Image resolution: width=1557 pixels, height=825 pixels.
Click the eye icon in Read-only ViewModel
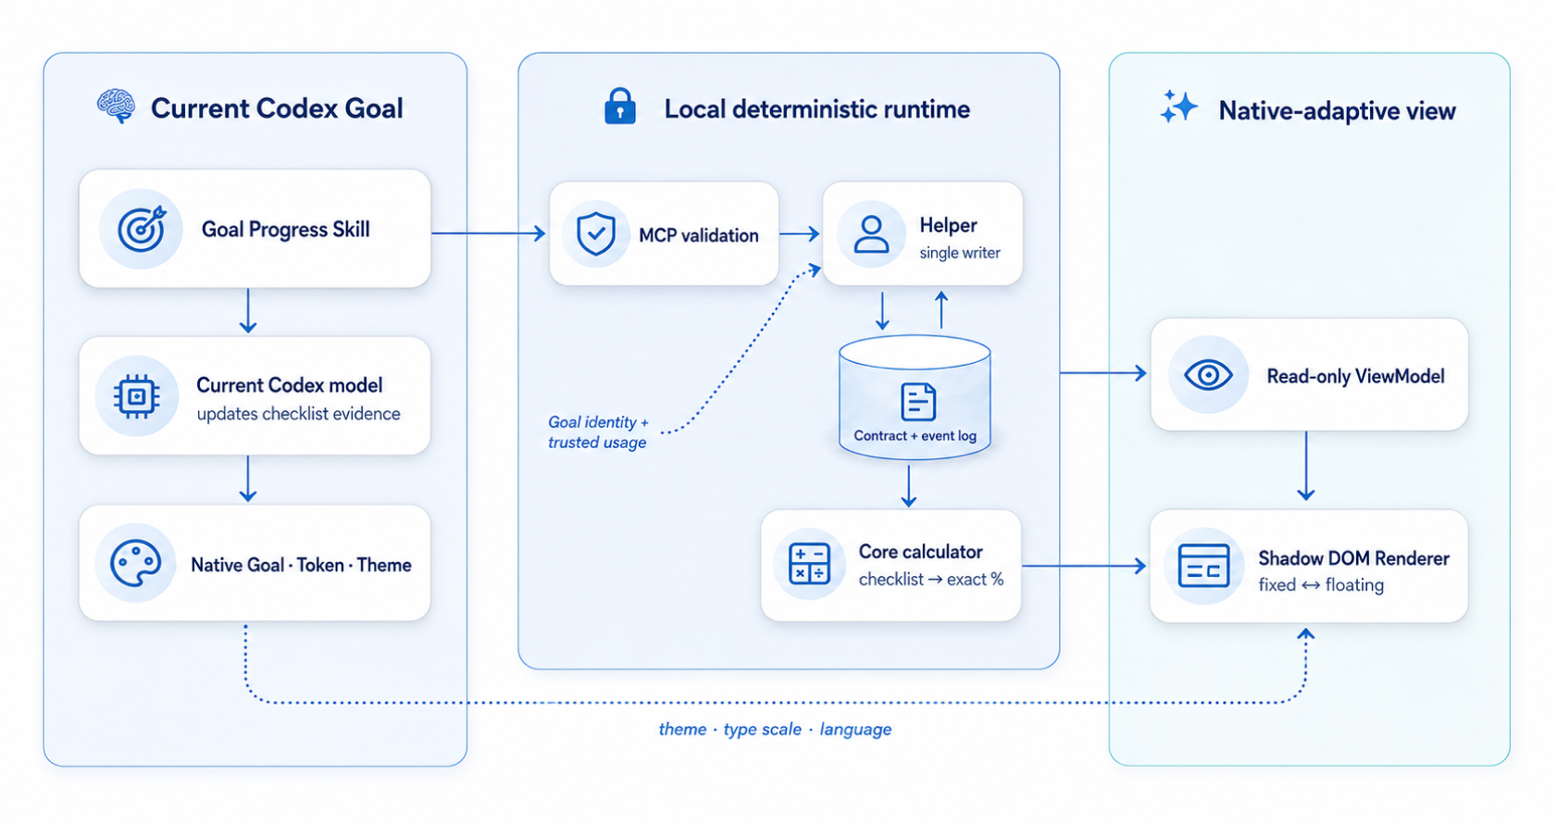pos(1208,375)
